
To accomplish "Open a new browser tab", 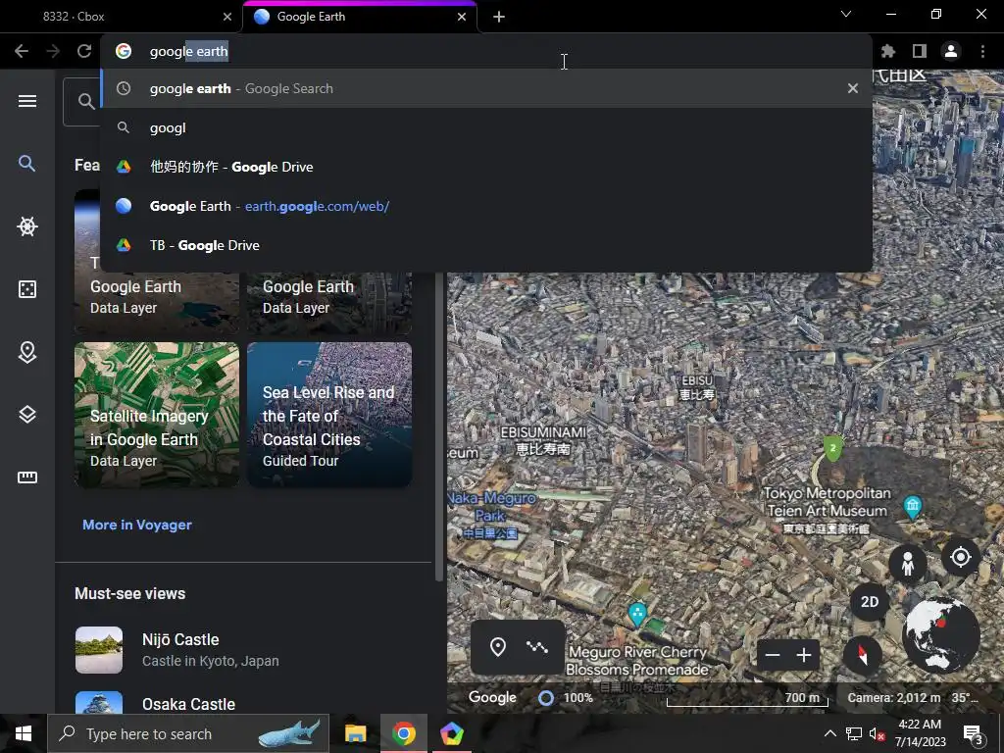I will click(x=499, y=17).
